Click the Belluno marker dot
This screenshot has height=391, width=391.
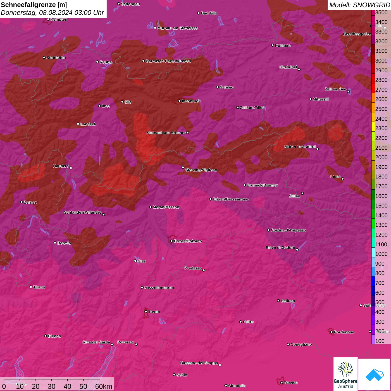coord(278,301)
